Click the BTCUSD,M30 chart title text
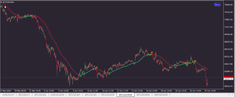235x97 pixels. [8, 2]
